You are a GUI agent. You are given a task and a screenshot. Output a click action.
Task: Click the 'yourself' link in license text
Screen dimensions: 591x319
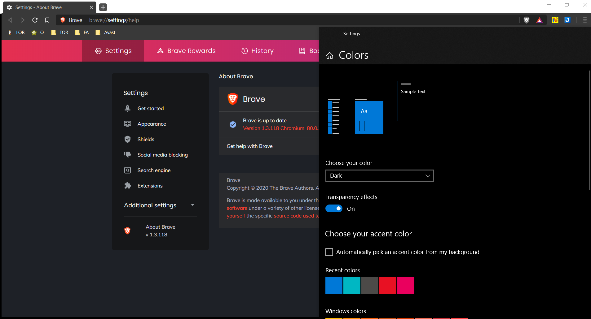pos(236,216)
